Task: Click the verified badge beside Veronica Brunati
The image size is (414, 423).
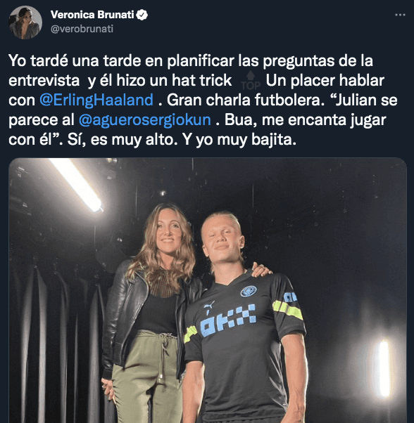Action: click(142, 15)
